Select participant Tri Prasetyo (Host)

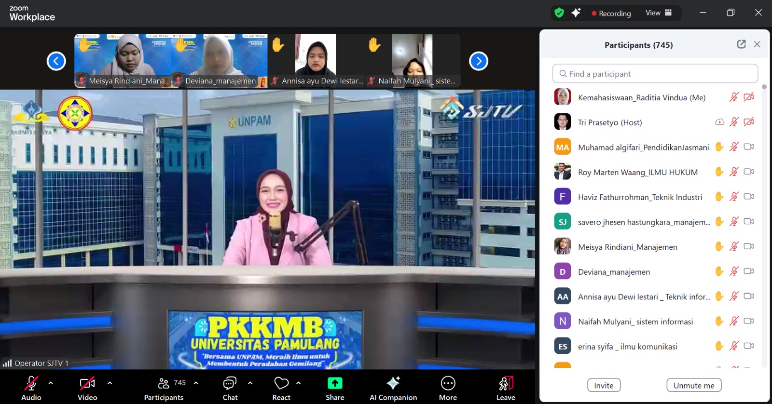pos(654,122)
